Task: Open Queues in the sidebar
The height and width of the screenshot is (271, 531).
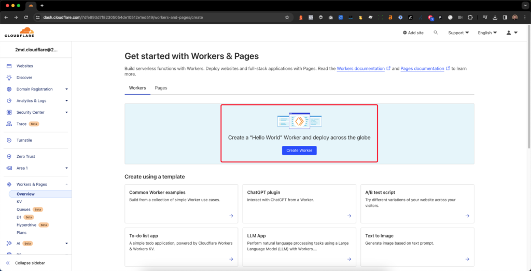Action: 23,209
